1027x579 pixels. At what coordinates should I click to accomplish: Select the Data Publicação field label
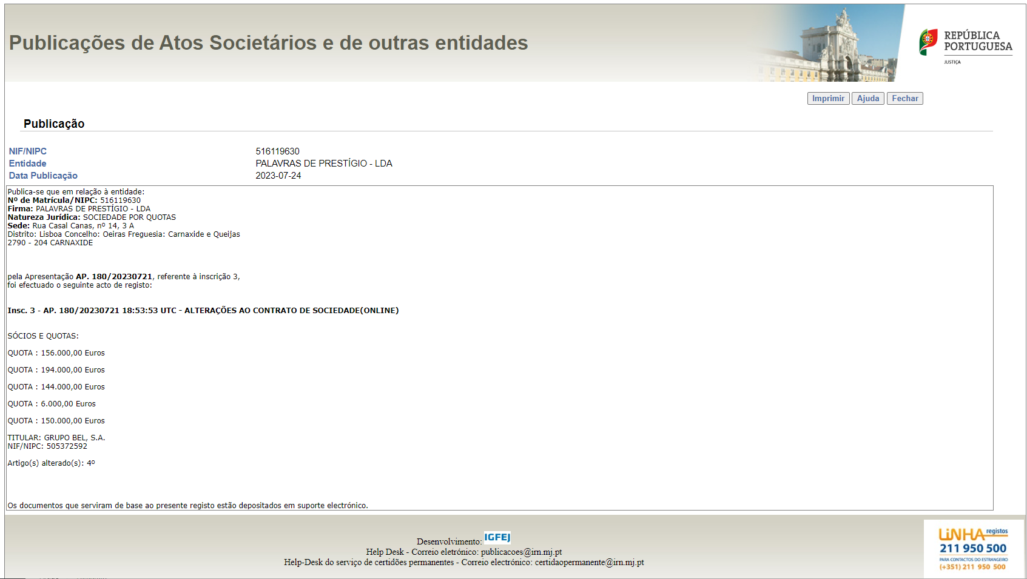[43, 176]
